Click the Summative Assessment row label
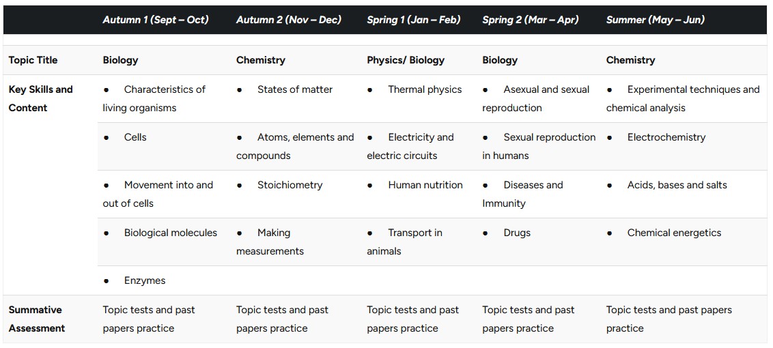 tap(36, 319)
